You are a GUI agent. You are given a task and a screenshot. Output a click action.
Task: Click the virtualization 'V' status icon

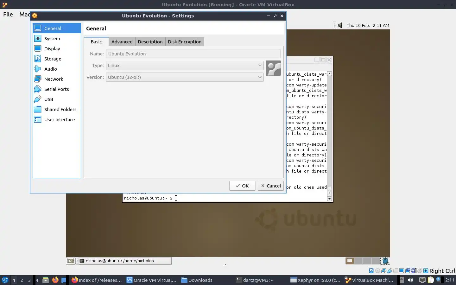[413, 271]
